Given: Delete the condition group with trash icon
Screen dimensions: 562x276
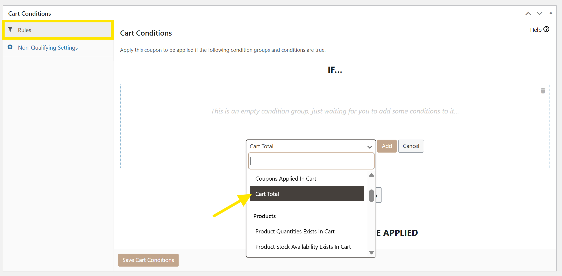Looking at the screenshot, I should coord(543,91).
